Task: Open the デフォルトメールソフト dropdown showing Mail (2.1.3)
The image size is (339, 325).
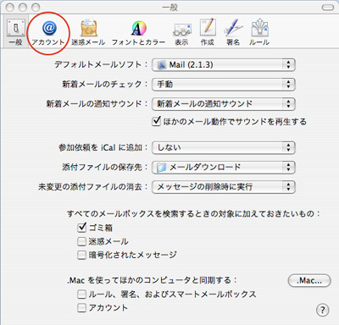Action: pos(224,65)
